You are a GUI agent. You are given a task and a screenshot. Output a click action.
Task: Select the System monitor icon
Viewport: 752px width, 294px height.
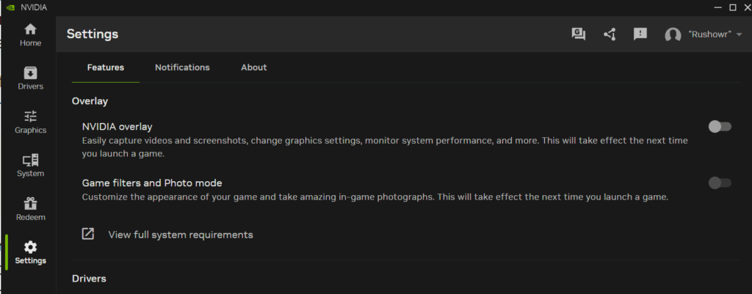tap(30, 160)
